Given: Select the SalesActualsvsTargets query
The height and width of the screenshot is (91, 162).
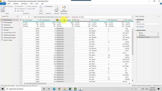Looking at the screenshot, I should (x=9, y=38).
